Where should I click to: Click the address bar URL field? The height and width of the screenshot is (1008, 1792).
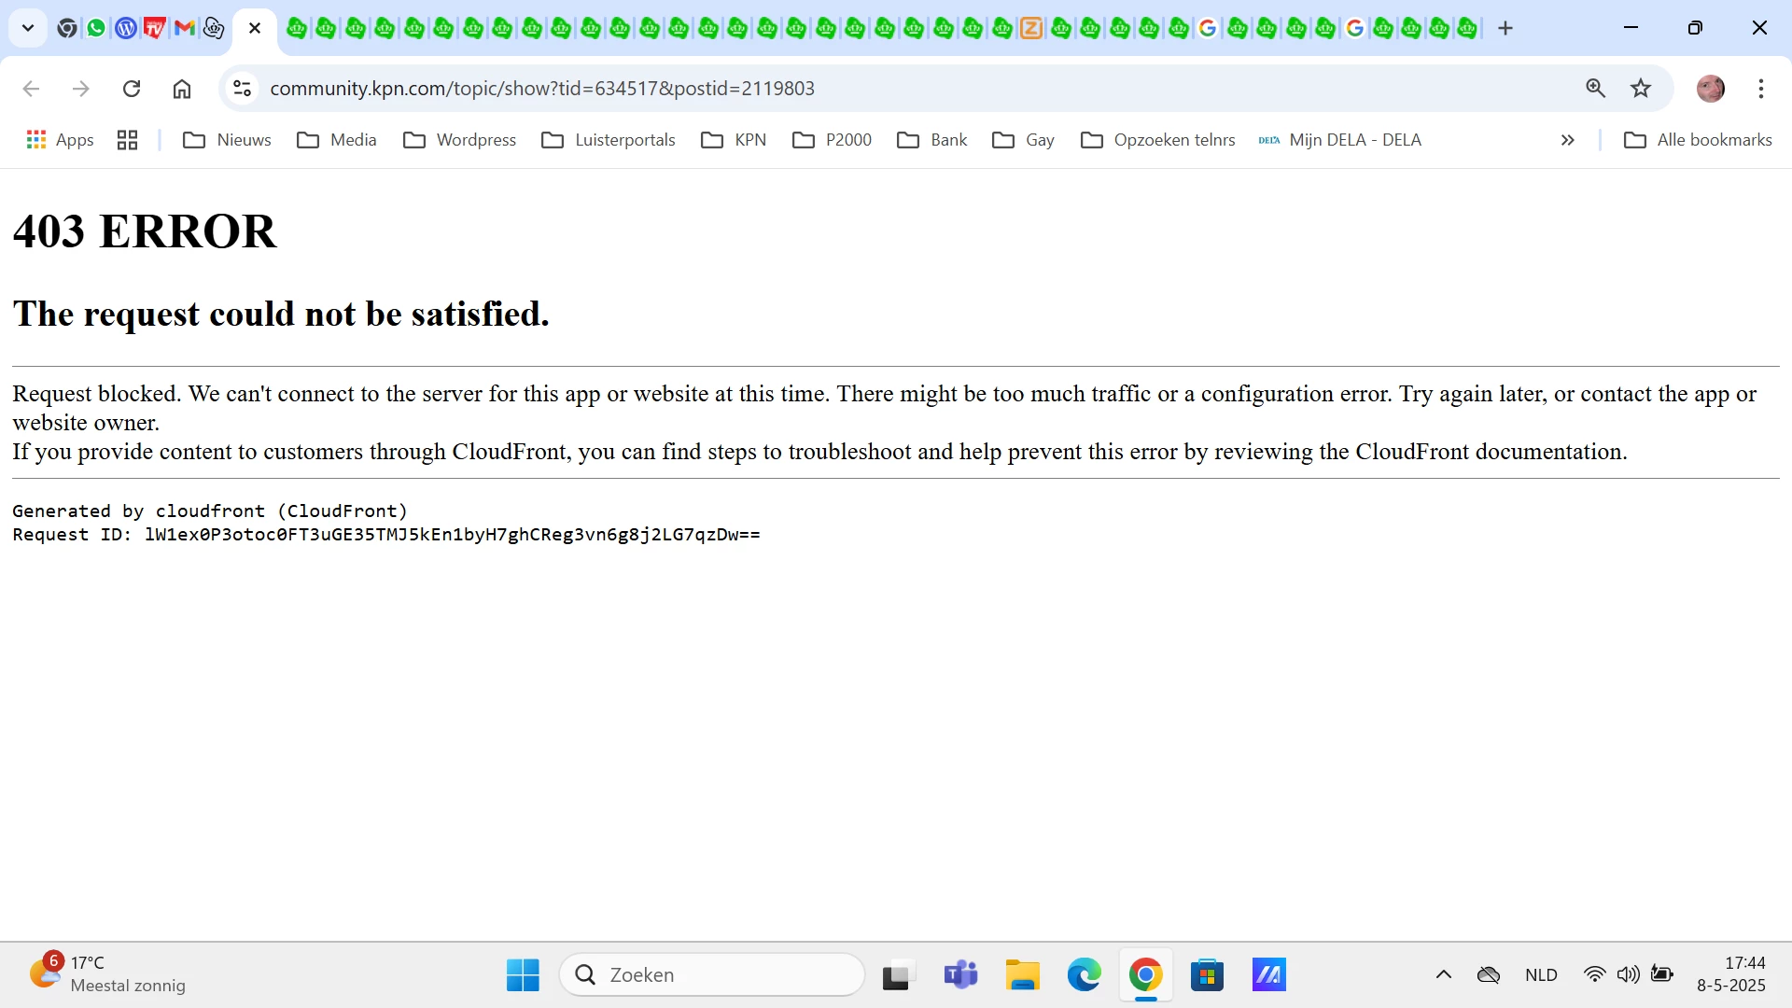840,89
